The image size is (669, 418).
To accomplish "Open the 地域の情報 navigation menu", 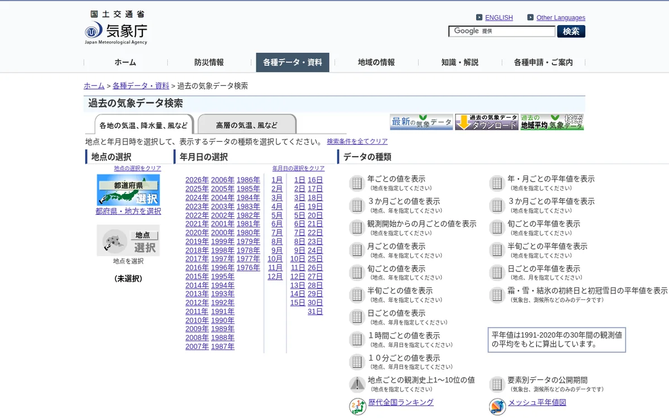I will (376, 62).
